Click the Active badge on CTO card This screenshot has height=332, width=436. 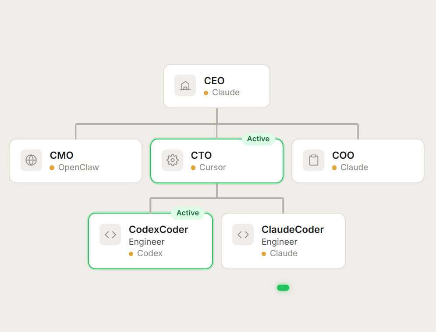pyautogui.click(x=258, y=139)
